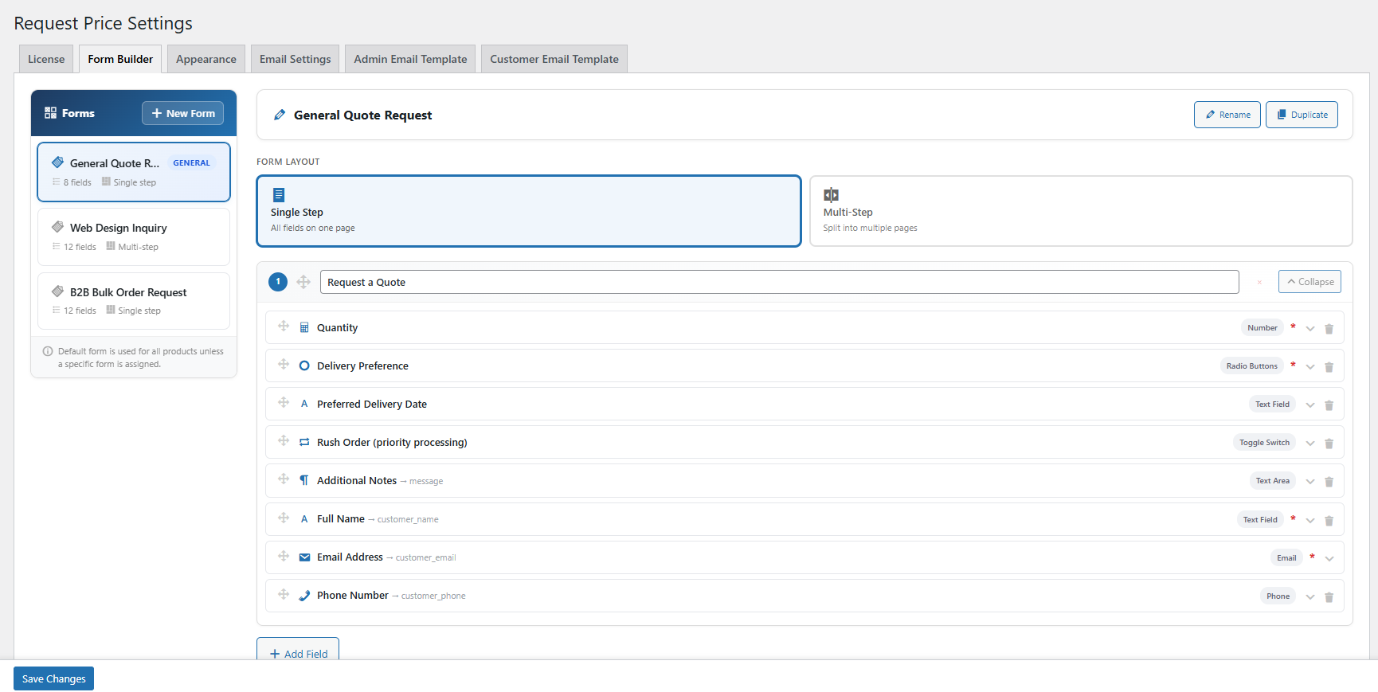
Task: Click the Request a Quote title input
Action: [x=778, y=282]
